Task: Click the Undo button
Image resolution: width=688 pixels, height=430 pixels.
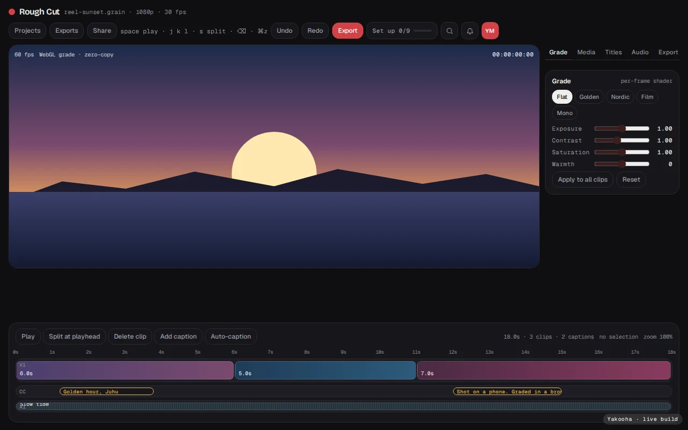Action: point(285,31)
